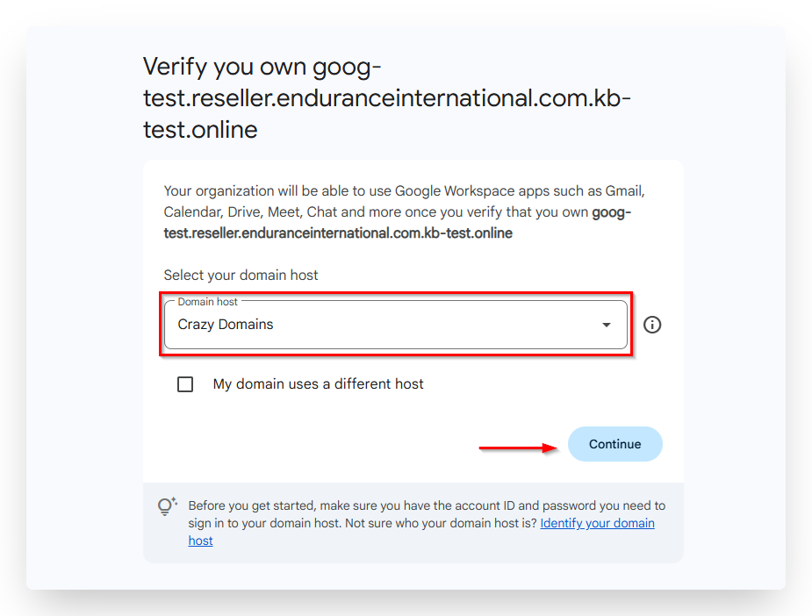Expand the Domain host dropdown arrow
This screenshot has width=812, height=616.
click(x=606, y=325)
